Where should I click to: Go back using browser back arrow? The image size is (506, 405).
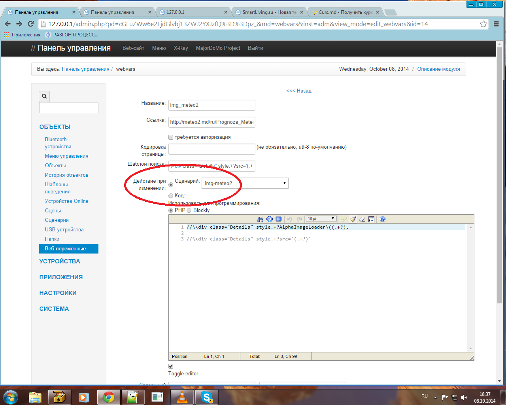8,24
